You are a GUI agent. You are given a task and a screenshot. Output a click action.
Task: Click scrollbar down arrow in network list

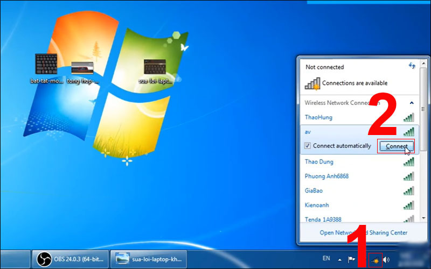click(423, 218)
